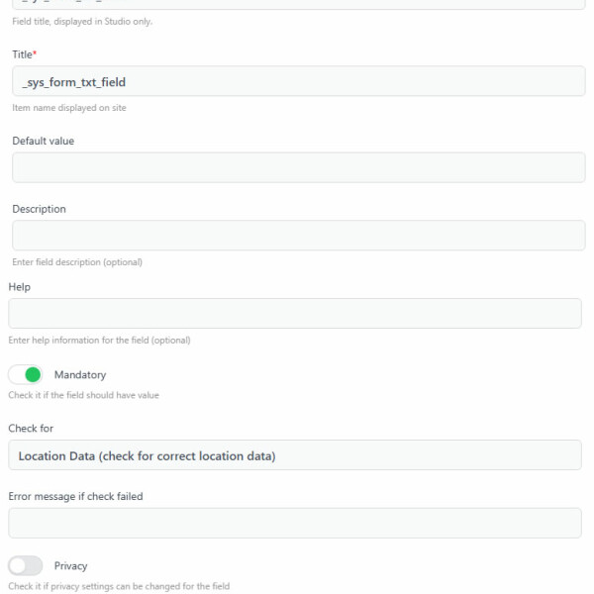The image size is (594, 594).
Task: Focus the Default value text box
Action: click(298, 167)
